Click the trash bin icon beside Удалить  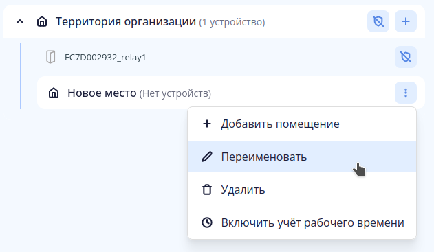(x=207, y=190)
